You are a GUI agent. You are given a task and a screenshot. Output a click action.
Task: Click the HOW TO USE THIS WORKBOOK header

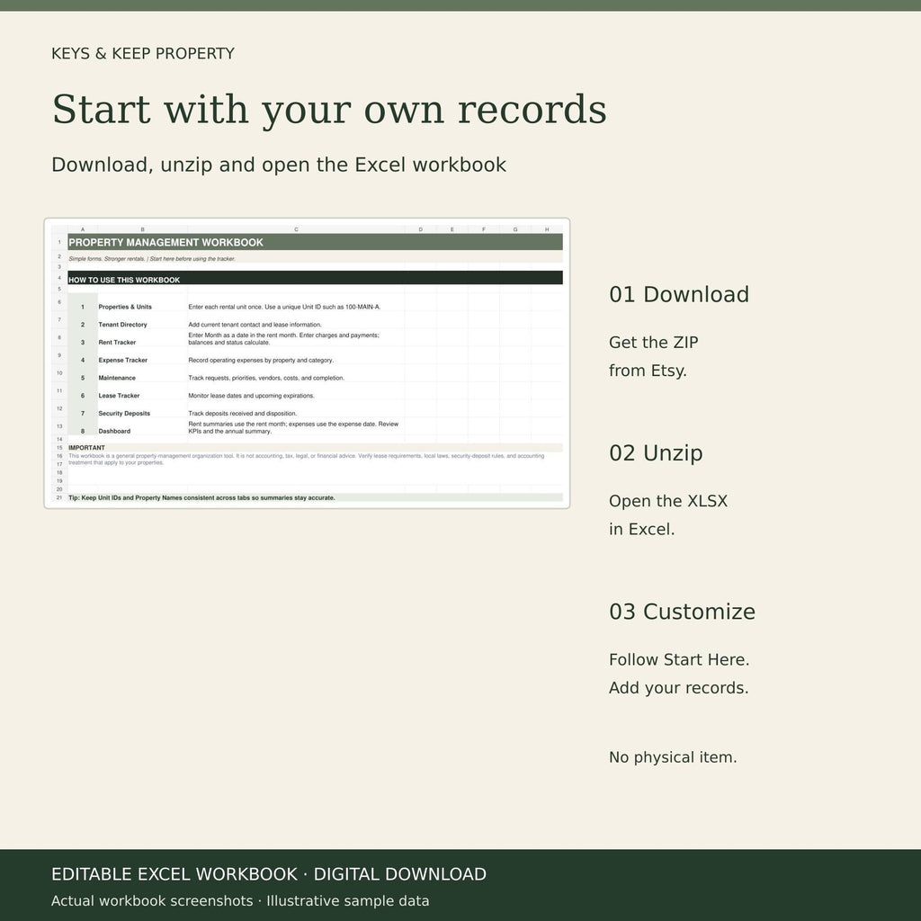315,280
